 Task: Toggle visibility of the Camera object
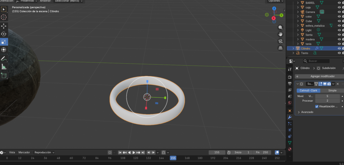pyautogui.click(x=339, y=12)
